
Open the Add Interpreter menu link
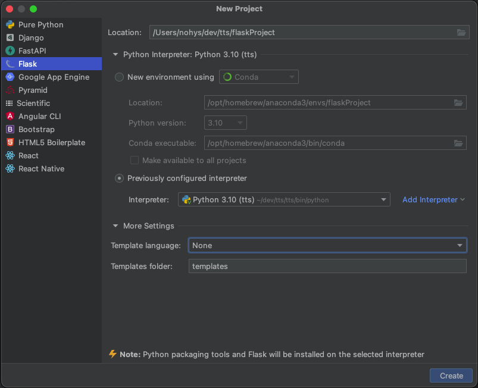(x=433, y=199)
